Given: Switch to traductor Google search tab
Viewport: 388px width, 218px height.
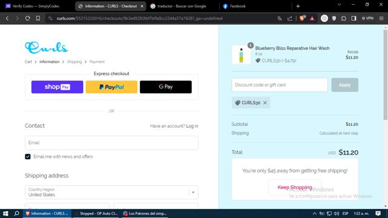Looking at the screenshot, I should 182,6.
